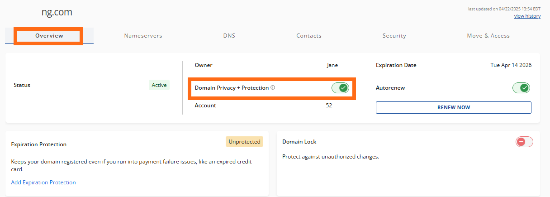Open the Overview tab
The width and height of the screenshot is (550, 197).
click(x=49, y=36)
